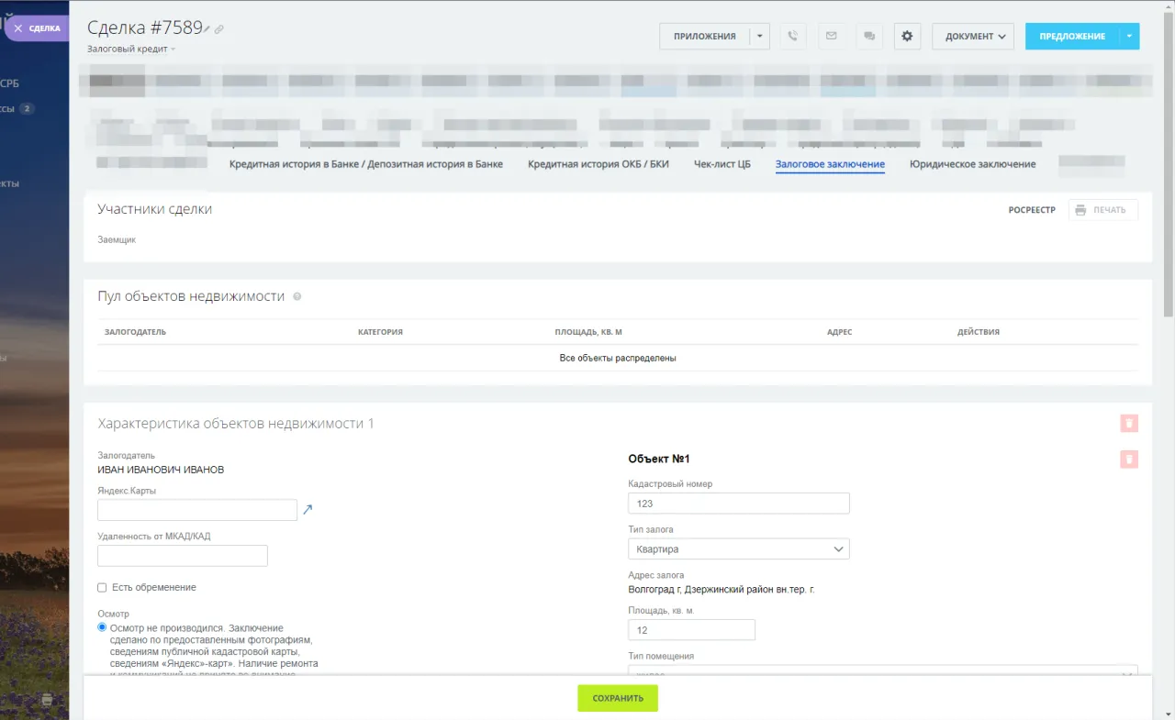Click the Росреестр link
The width and height of the screenshot is (1175, 720).
[x=1032, y=210]
